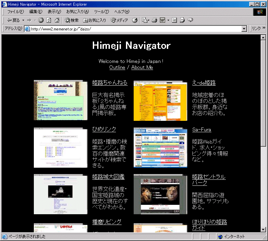The image size is (268, 241).
Task: Open the ひめリンク link
Action: coord(104,129)
